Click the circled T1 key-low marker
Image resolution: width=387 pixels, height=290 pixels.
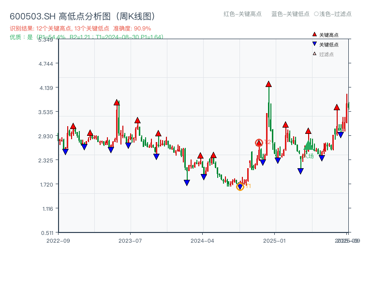point(241,187)
